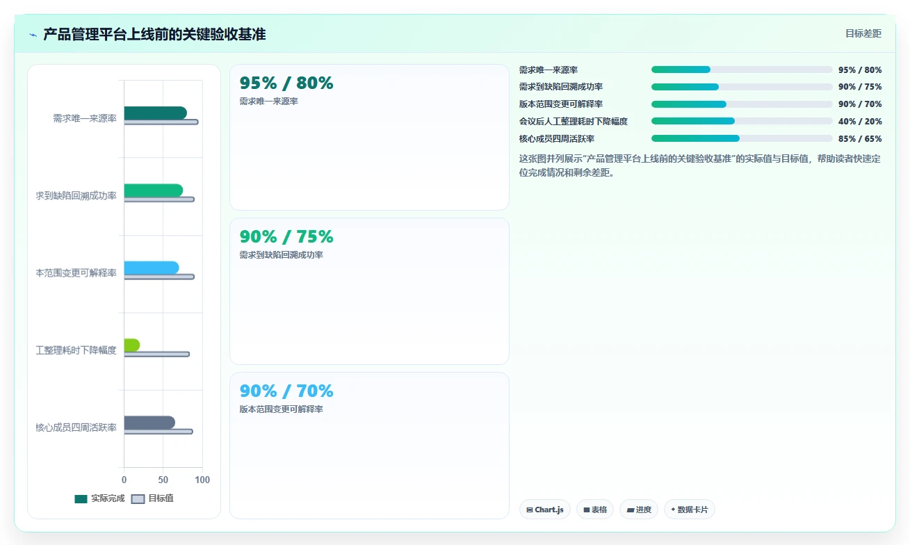Click the 会议后人工整理耗时下降幅度 label

pyautogui.click(x=574, y=122)
